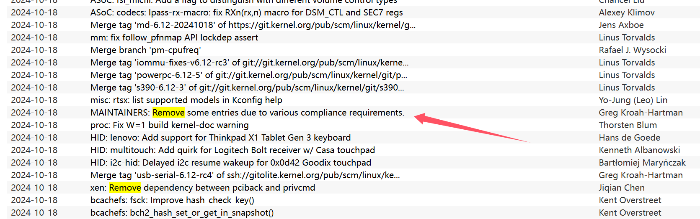Click author Rafael J. Wysocki
700x219 pixels.
(633, 50)
